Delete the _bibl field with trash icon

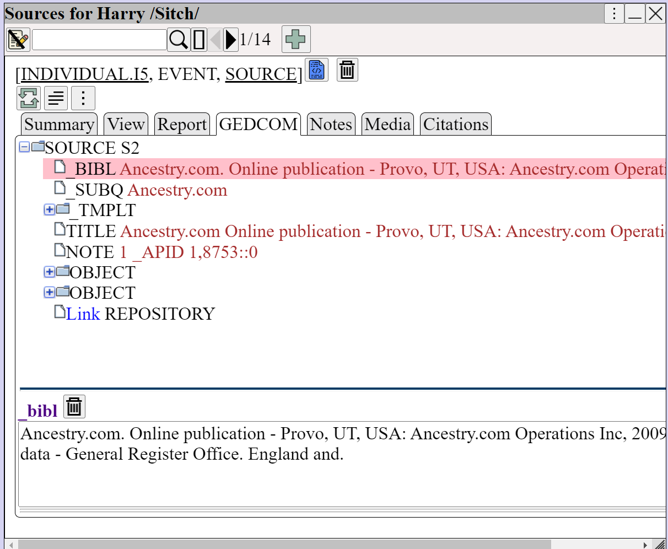pos(74,407)
